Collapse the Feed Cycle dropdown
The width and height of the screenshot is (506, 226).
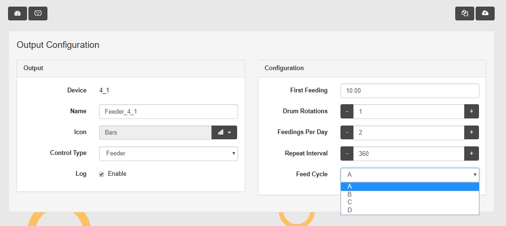(410, 175)
